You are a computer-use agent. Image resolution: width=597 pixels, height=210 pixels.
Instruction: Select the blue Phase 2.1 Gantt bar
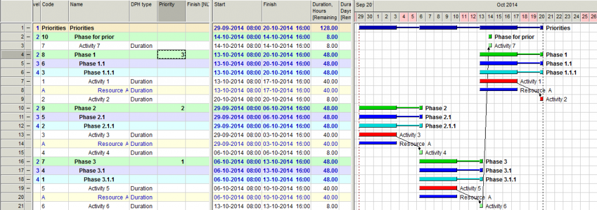click(x=391, y=117)
